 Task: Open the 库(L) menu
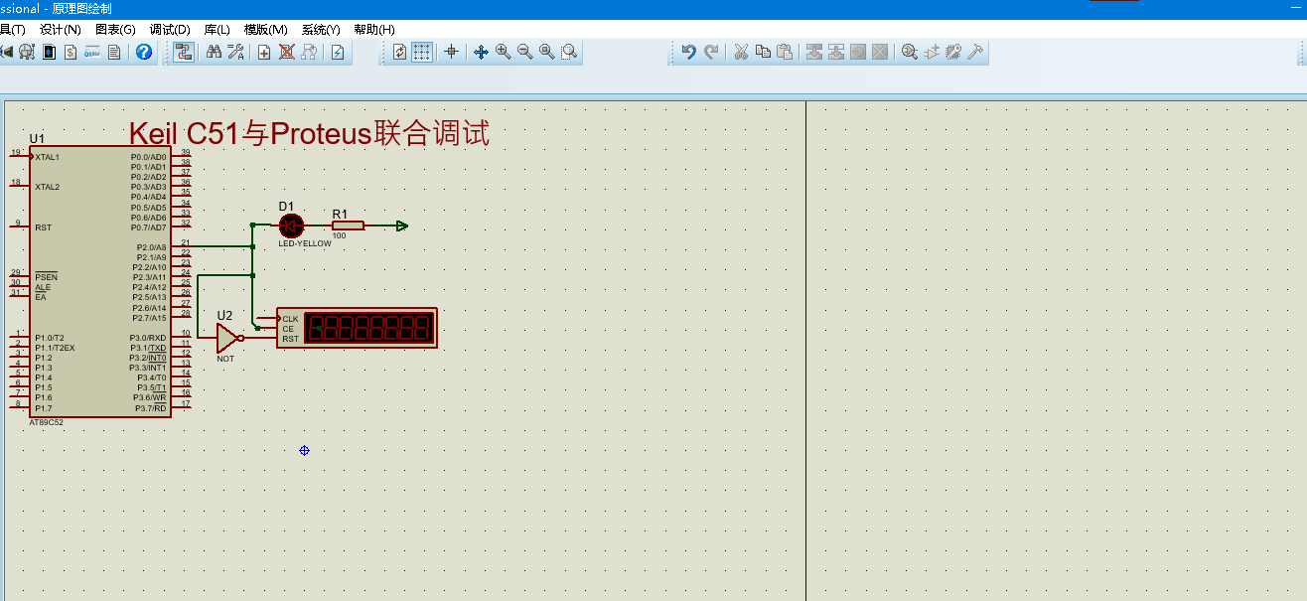217,30
